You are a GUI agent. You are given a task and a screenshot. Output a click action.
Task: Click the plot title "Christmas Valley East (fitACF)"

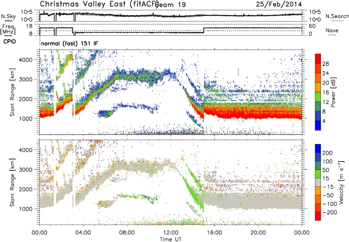click(x=99, y=4)
